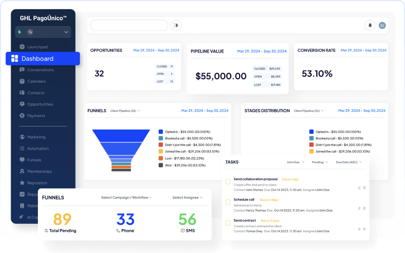The height and width of the screenshot is (253, 405).
Task: Click the lightning quick-actions icon beside search
Action: 176,25
